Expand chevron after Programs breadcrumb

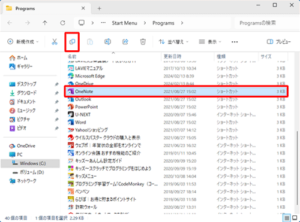(182, 23)
